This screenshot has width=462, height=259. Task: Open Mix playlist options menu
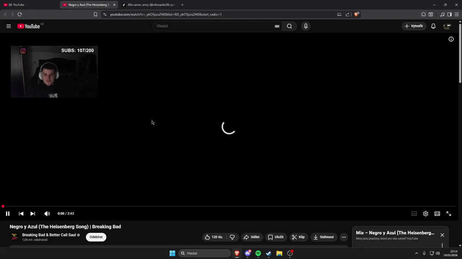point(442,245)
